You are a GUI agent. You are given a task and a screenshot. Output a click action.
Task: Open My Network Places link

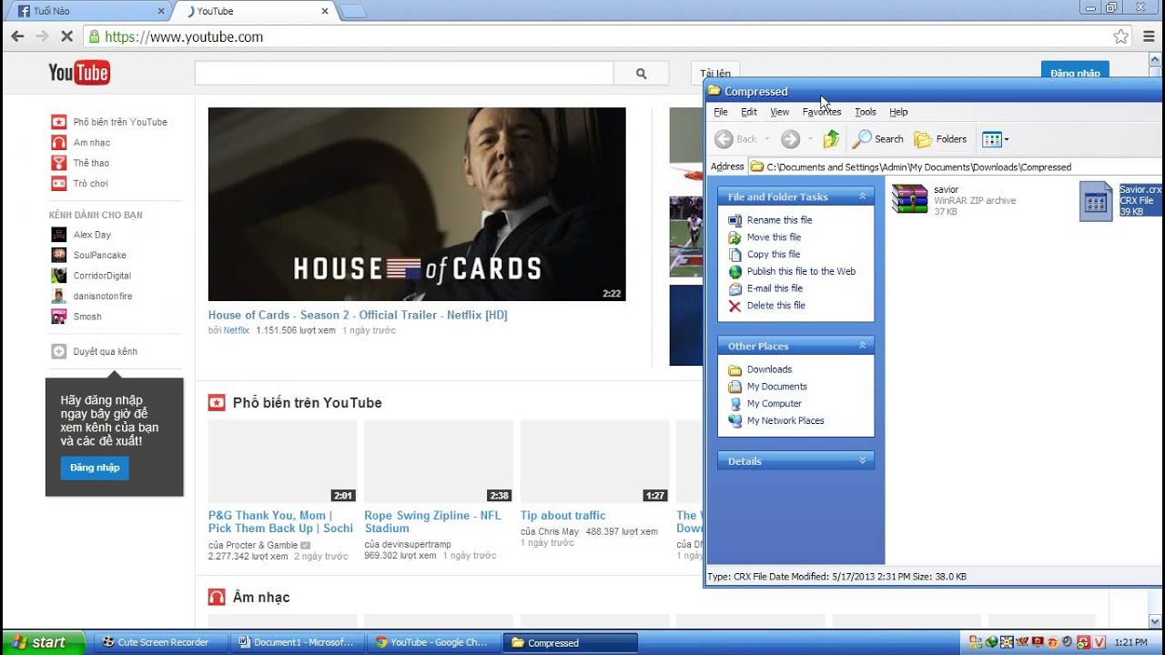click(785, 421)
